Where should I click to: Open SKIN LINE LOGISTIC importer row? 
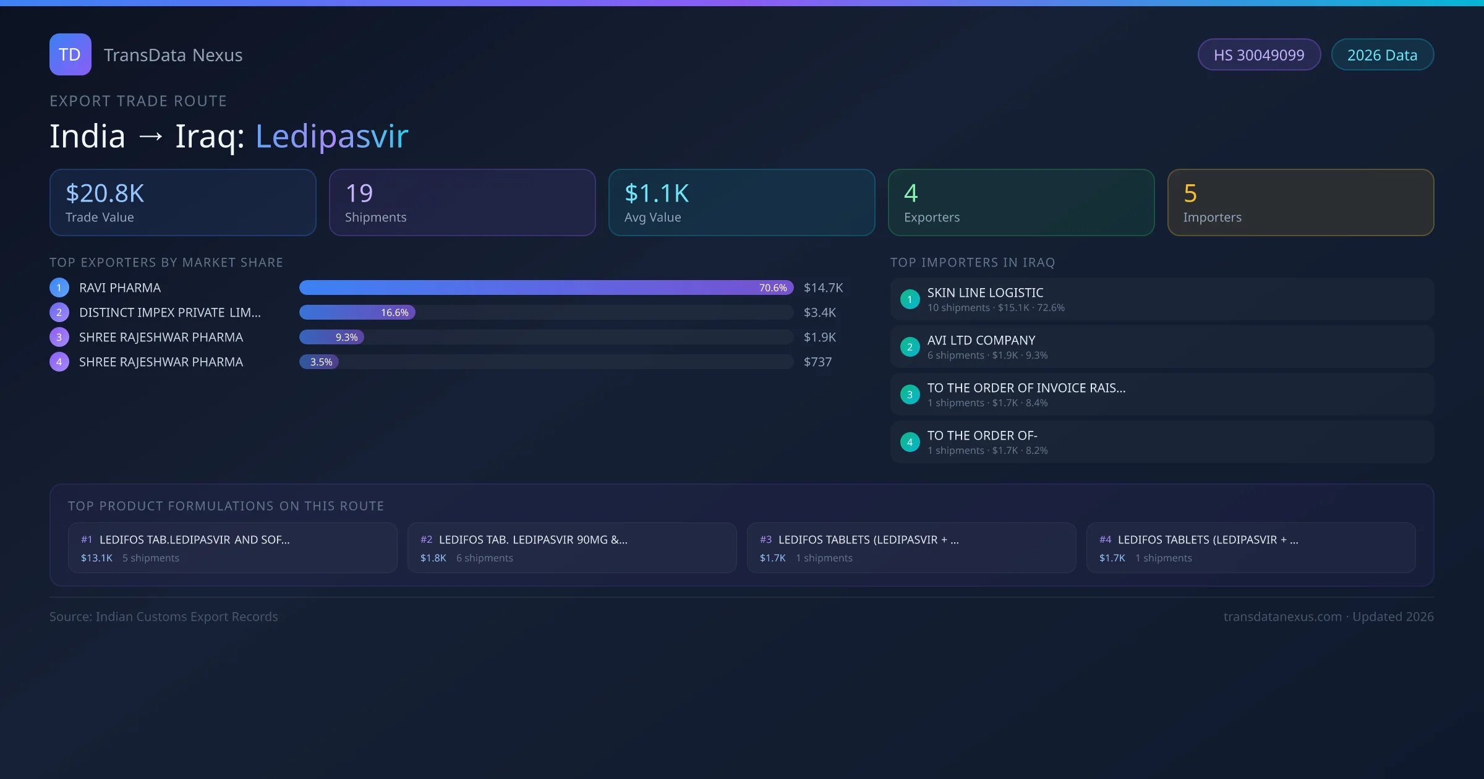[1162, 299]
